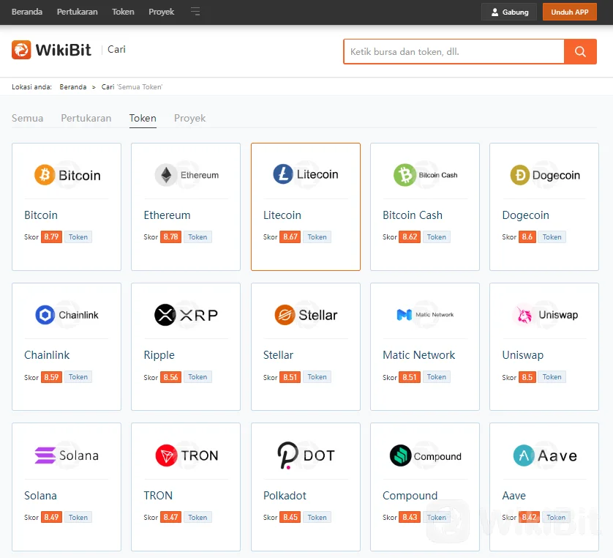Click the Litecoin logo image

(306, 174)
